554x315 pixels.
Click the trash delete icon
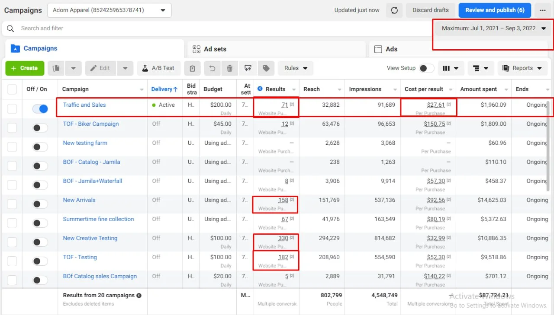[x=230, y=68]
